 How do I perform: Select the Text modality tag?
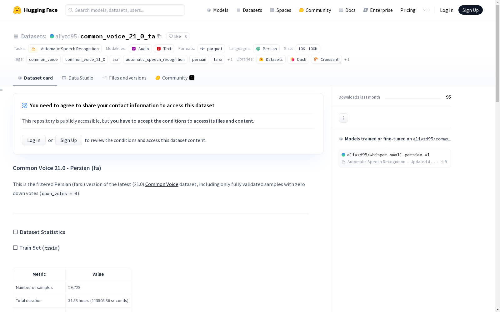tap(164, 49)
